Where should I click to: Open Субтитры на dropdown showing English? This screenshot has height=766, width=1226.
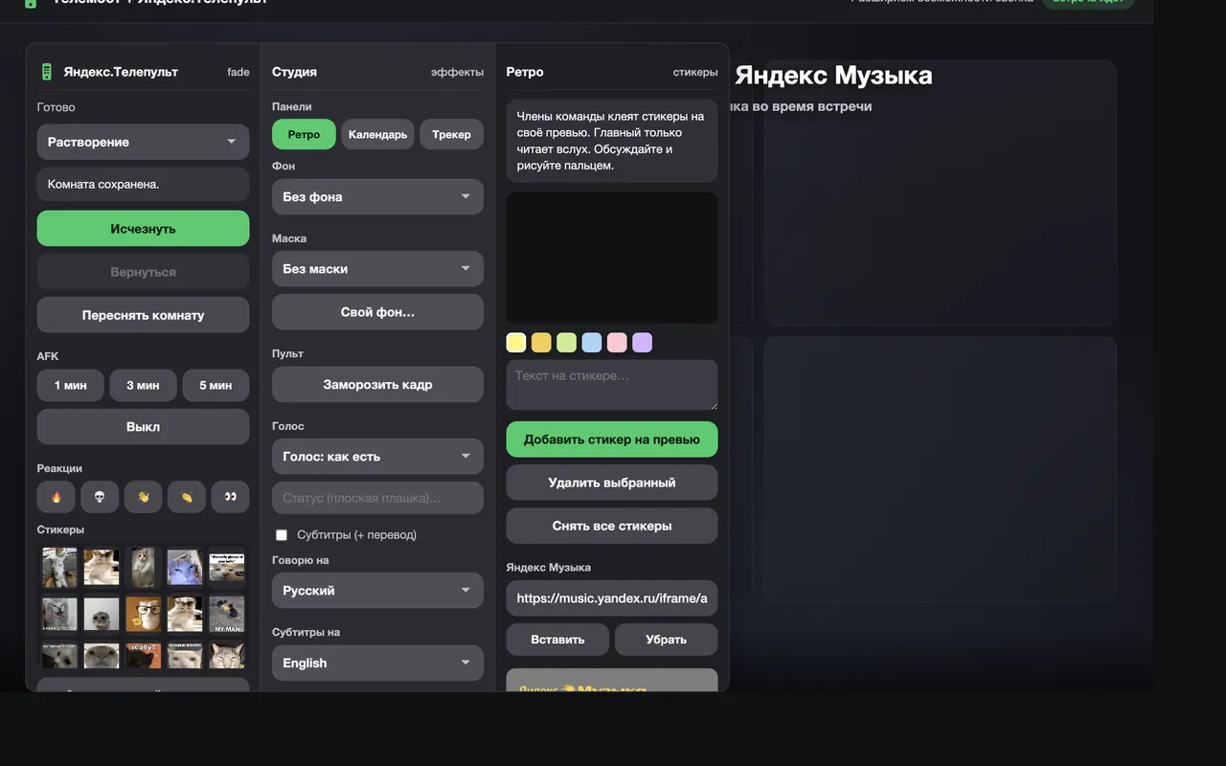pos(377,663)
